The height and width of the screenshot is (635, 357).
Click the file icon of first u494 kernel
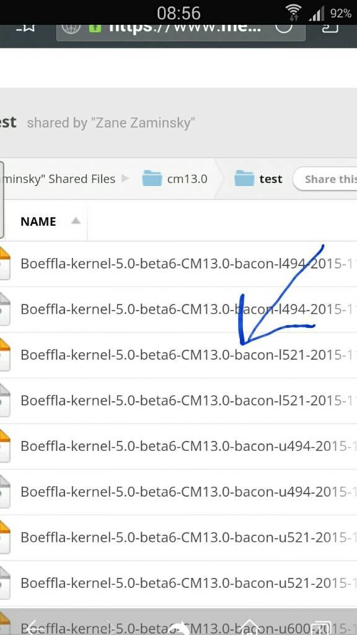(x=4, y=446)
